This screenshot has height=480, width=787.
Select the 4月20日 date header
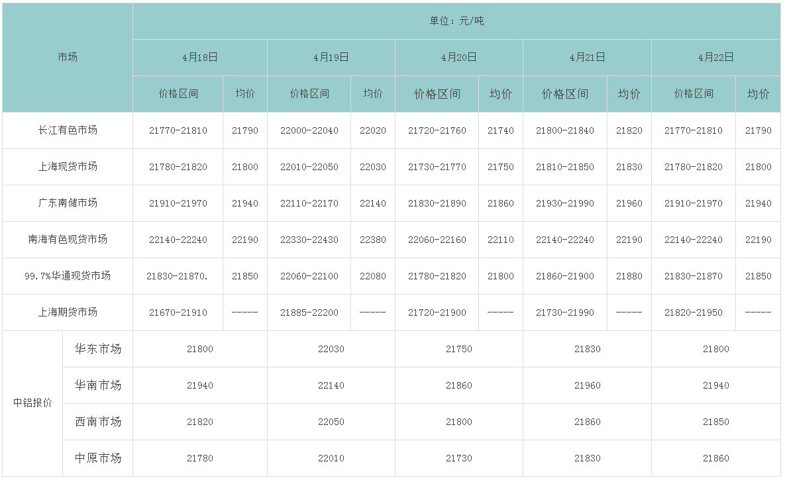[459, 58]
